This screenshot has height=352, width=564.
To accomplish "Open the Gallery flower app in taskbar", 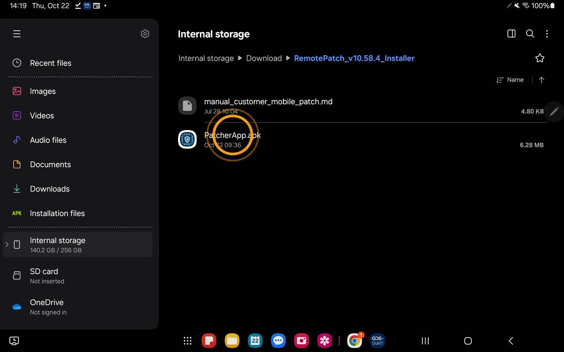I will point(324,341).
